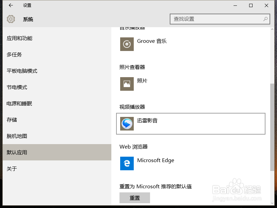Image resolution: width=277 pixels, height=208 pixels.
Task: Click the Microsoft Edge browser icon
Action: 127,163
